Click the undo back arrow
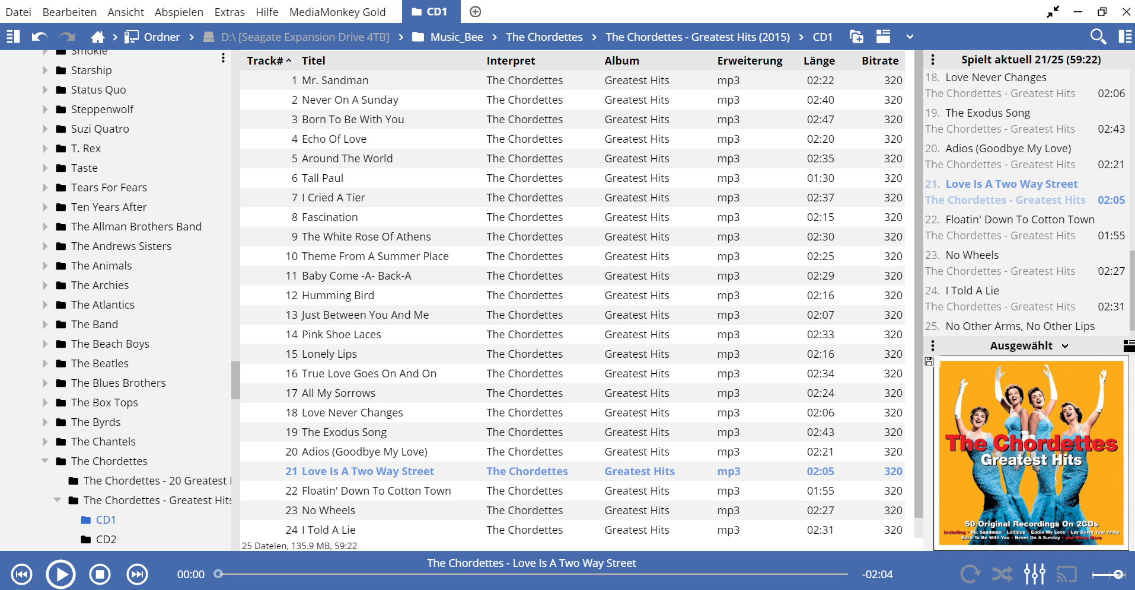 [x=40, y=37]
